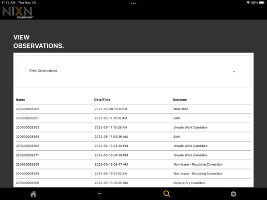Open observation 220500028268
The height and width of the screenshot is (200, 267).
pos(28,109)
